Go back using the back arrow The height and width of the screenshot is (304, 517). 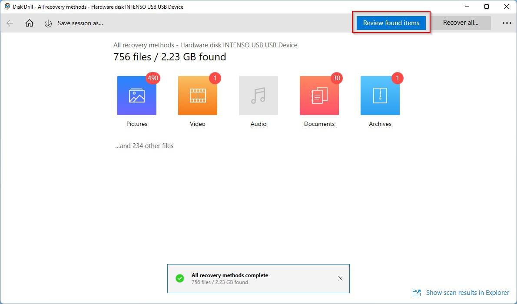10,23
